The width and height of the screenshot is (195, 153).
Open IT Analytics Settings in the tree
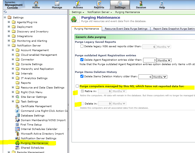[34, 78]
